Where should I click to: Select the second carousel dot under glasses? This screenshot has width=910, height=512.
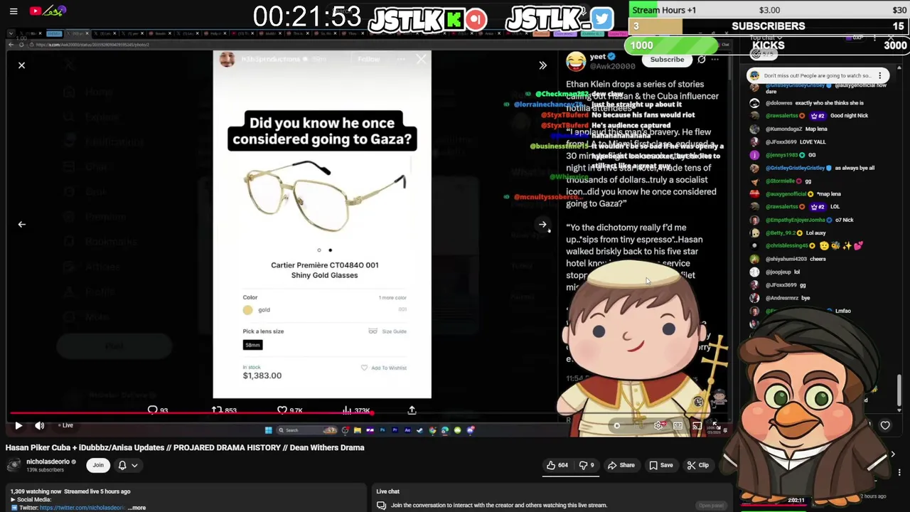pos(330,250)
